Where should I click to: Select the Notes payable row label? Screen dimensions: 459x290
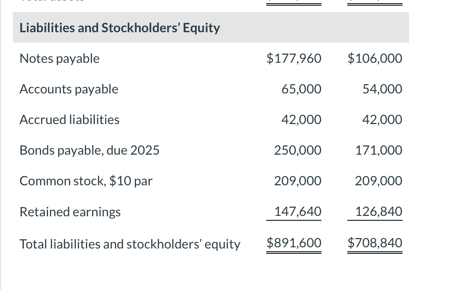(x=59, y=59)
